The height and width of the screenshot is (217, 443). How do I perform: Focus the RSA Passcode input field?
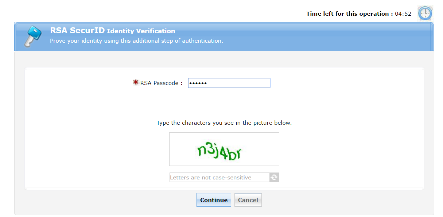click(x=229, y=83)
